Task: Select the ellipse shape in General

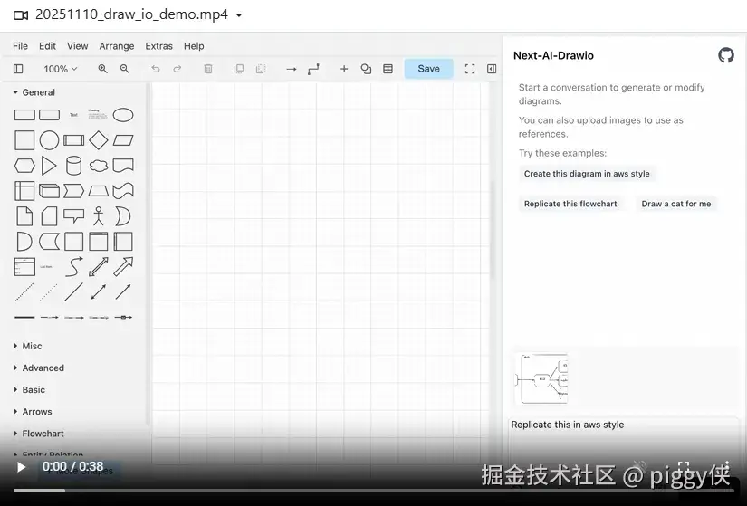Action: tap(123, 115)
